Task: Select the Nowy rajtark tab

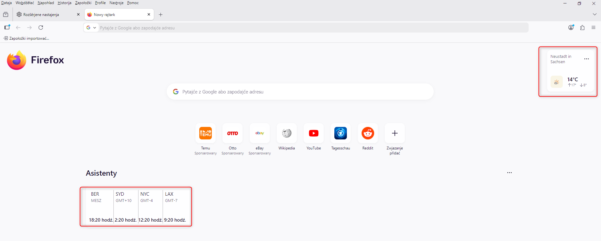Action: point(119,15)
